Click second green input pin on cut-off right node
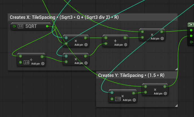 (191, 36)
